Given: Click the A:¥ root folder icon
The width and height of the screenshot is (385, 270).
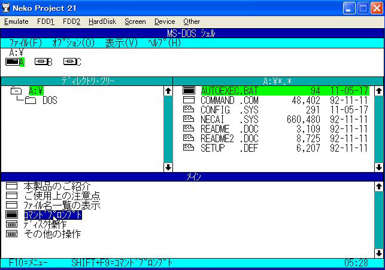Looking at the screenshot, I should coord(16,91).
